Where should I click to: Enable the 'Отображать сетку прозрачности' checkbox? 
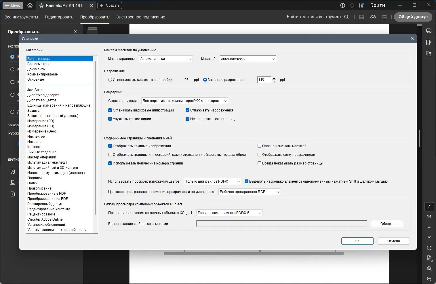click(x=259, y=154)
